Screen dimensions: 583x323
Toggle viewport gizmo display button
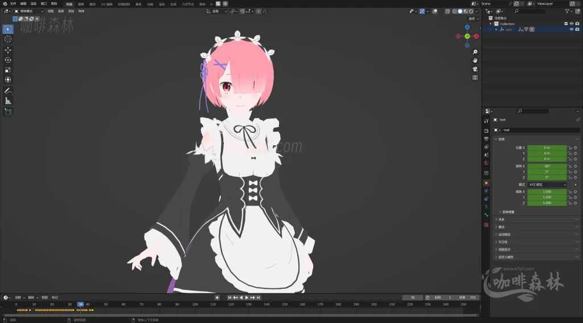point(422,11)
